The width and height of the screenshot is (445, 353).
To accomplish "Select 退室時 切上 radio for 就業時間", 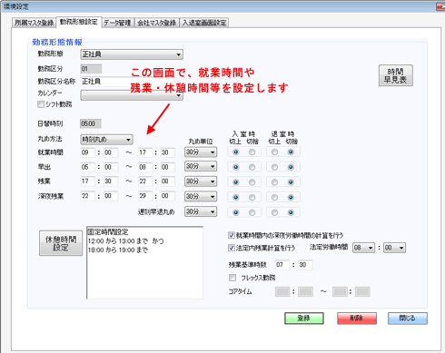I will pyautogui.click(x=274, y=152).
